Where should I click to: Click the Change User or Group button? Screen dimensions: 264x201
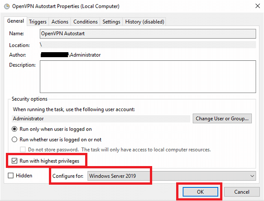pyautogui.click(x=222, y=118)
